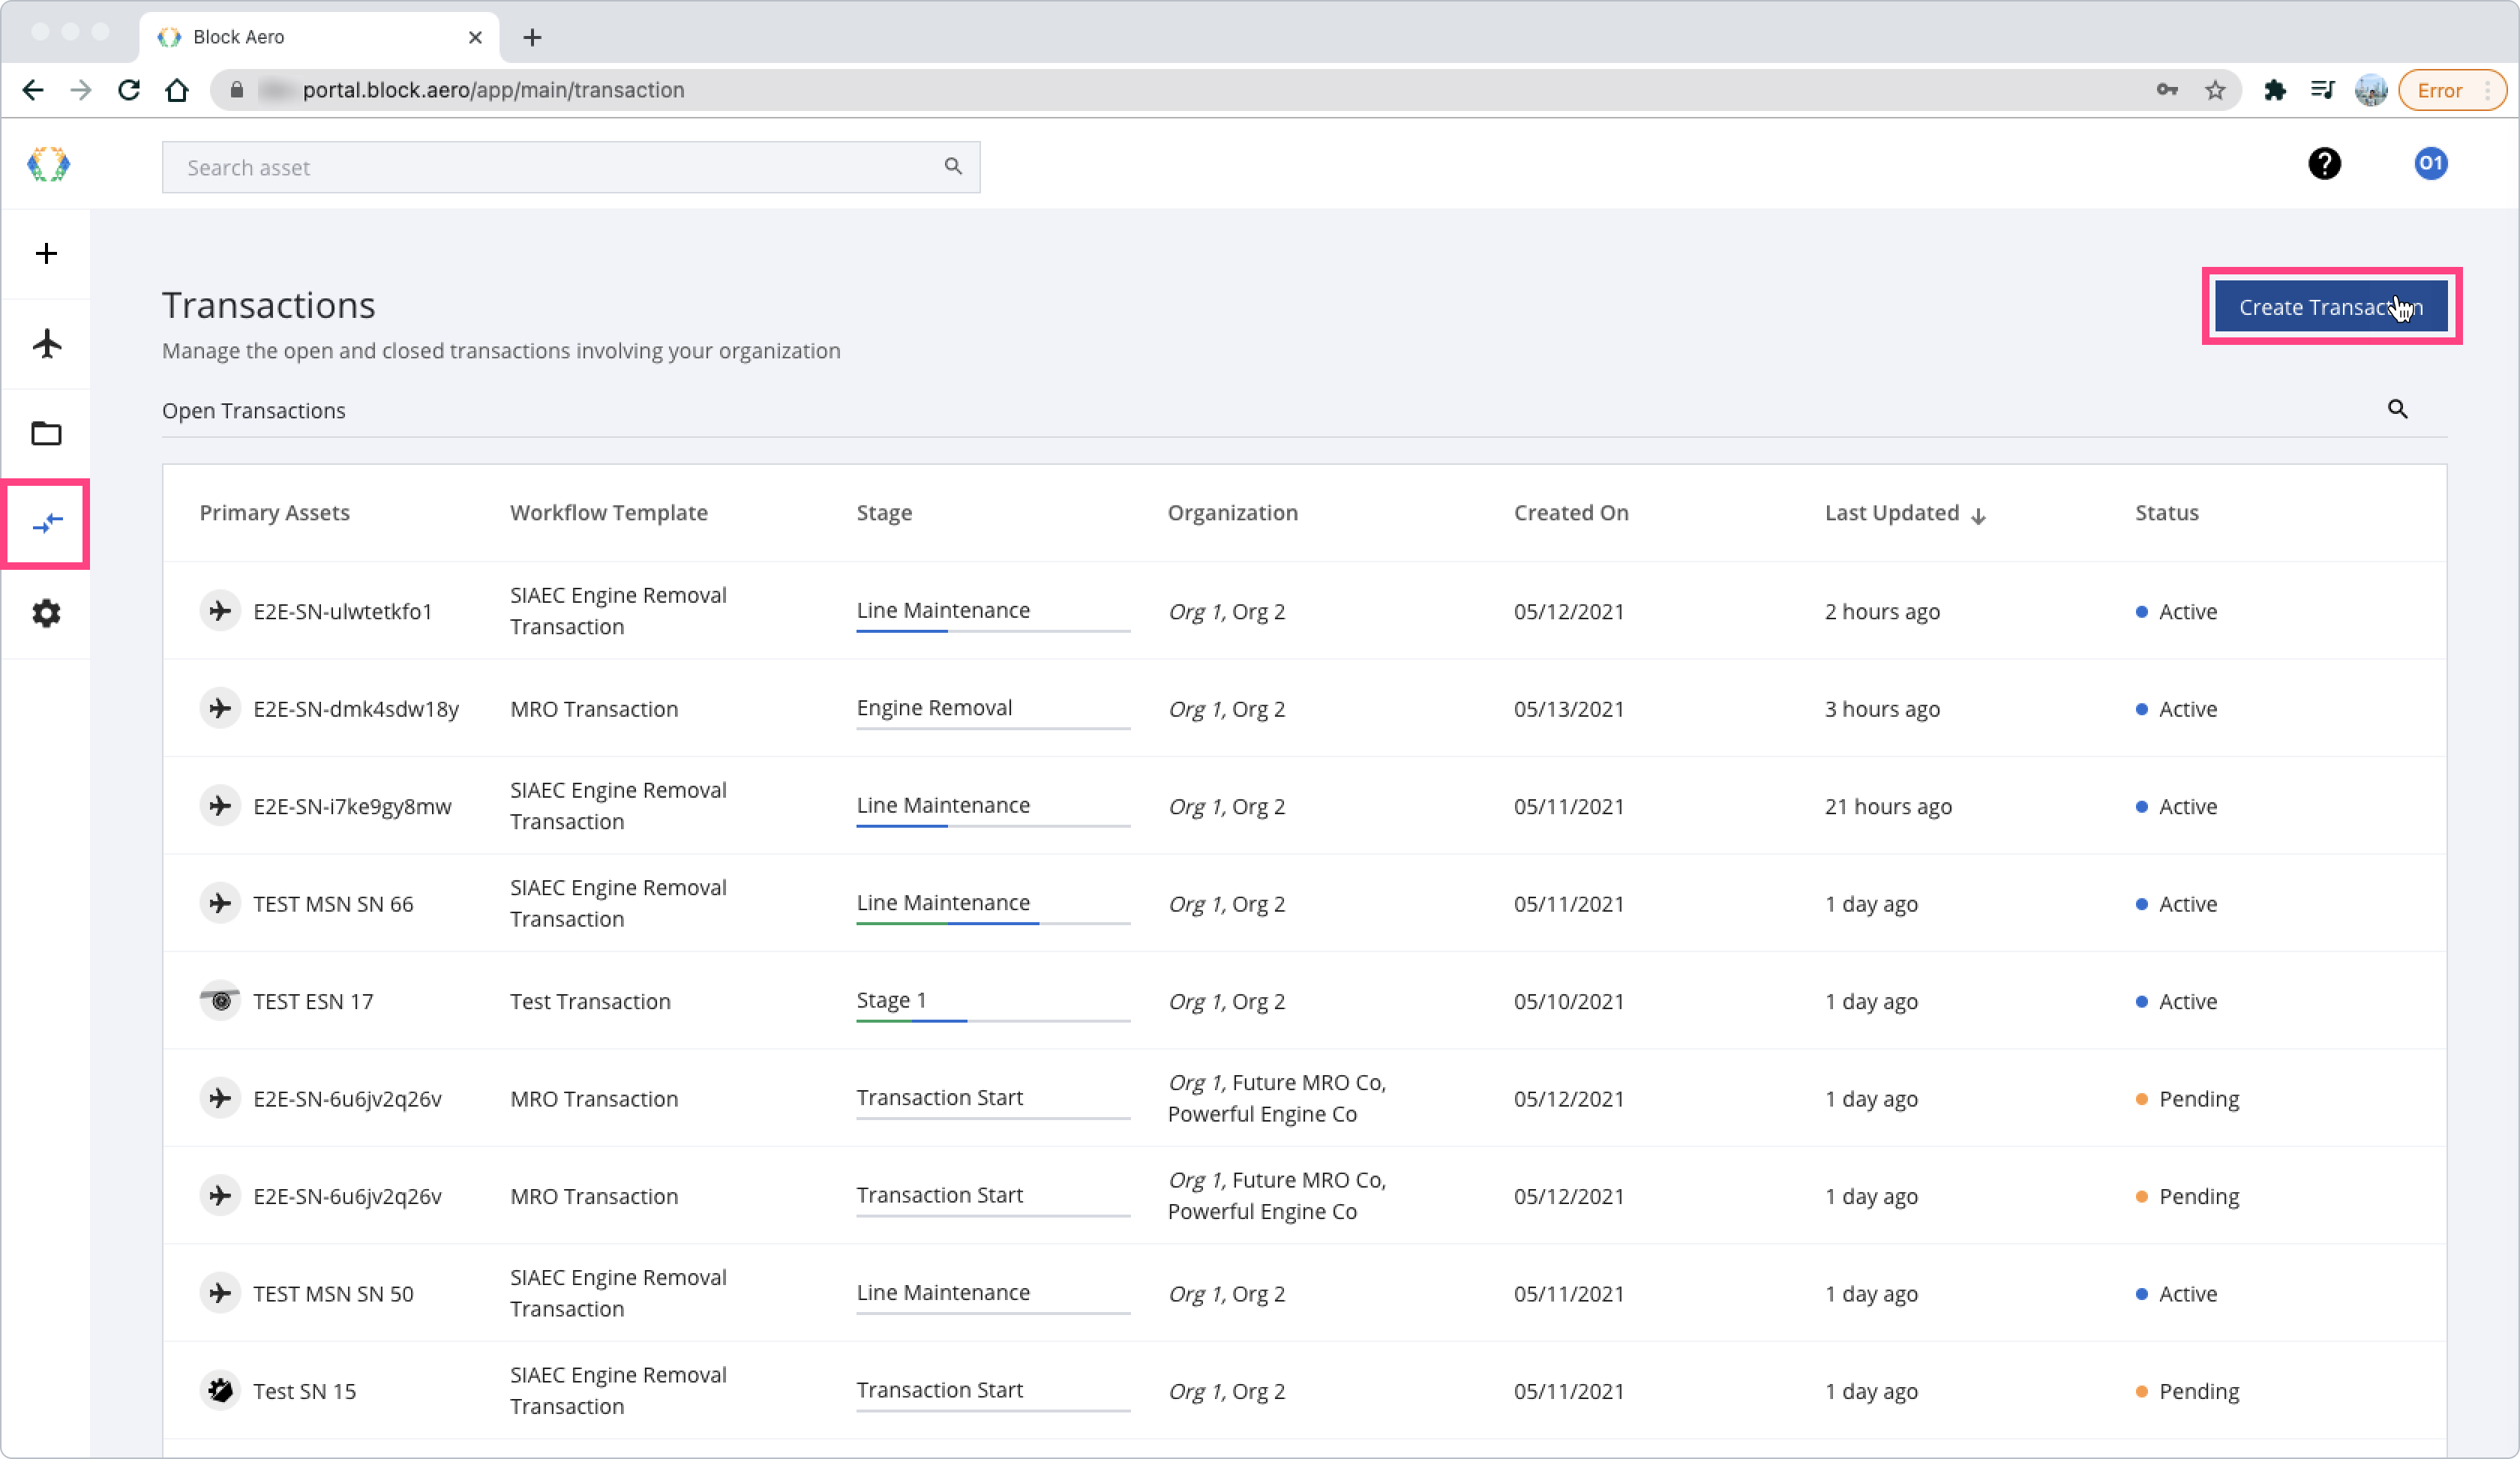This screenshot has height=1459, width=2520.
Task: Click the browser home icon
Action: tap(177, 90)
